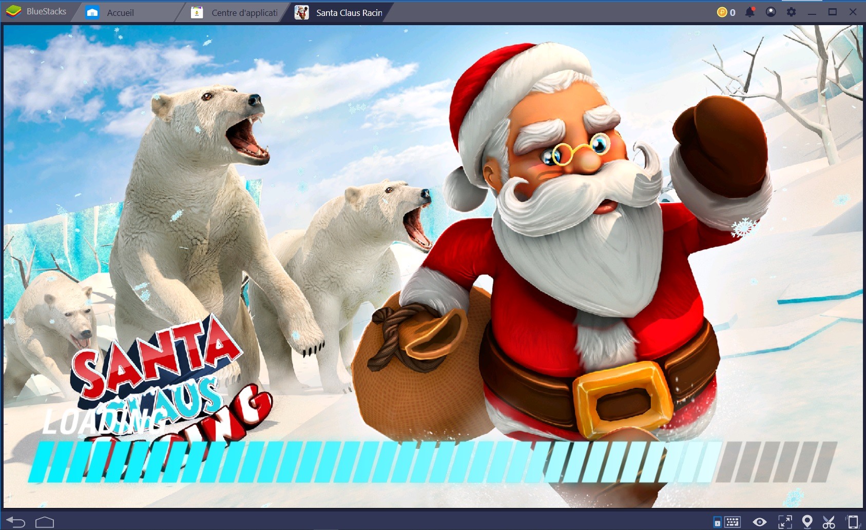The image size is (866, 530).
Task: Close the BlueStacks window
Action: (x=853, y=12)
